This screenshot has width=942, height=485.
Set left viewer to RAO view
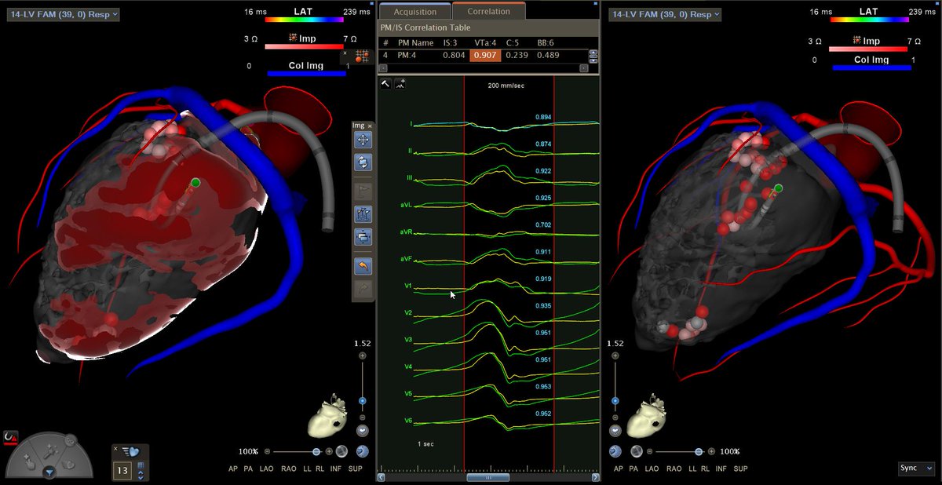(x=289, y=469)
